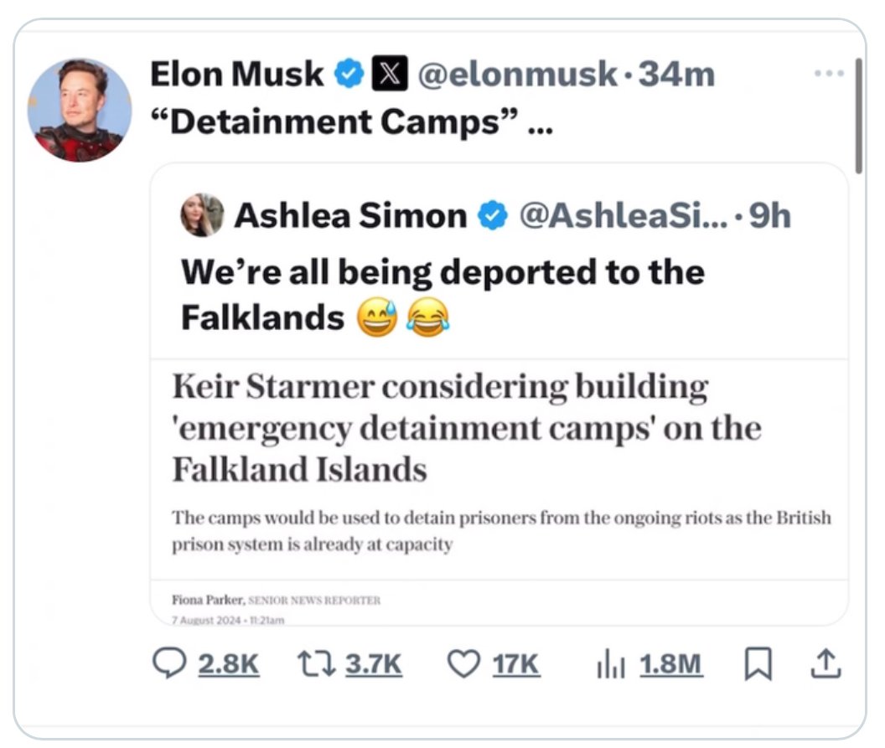Click Ashlea Simon's verified badge

tap(493, 216)
